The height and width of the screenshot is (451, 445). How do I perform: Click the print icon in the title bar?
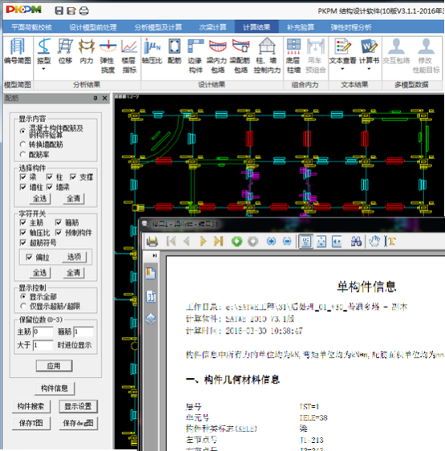pos(84,11)
